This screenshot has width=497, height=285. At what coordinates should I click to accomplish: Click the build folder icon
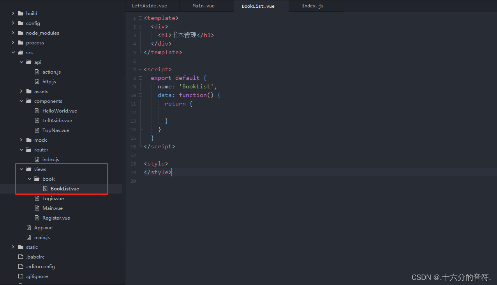[21, 13]
